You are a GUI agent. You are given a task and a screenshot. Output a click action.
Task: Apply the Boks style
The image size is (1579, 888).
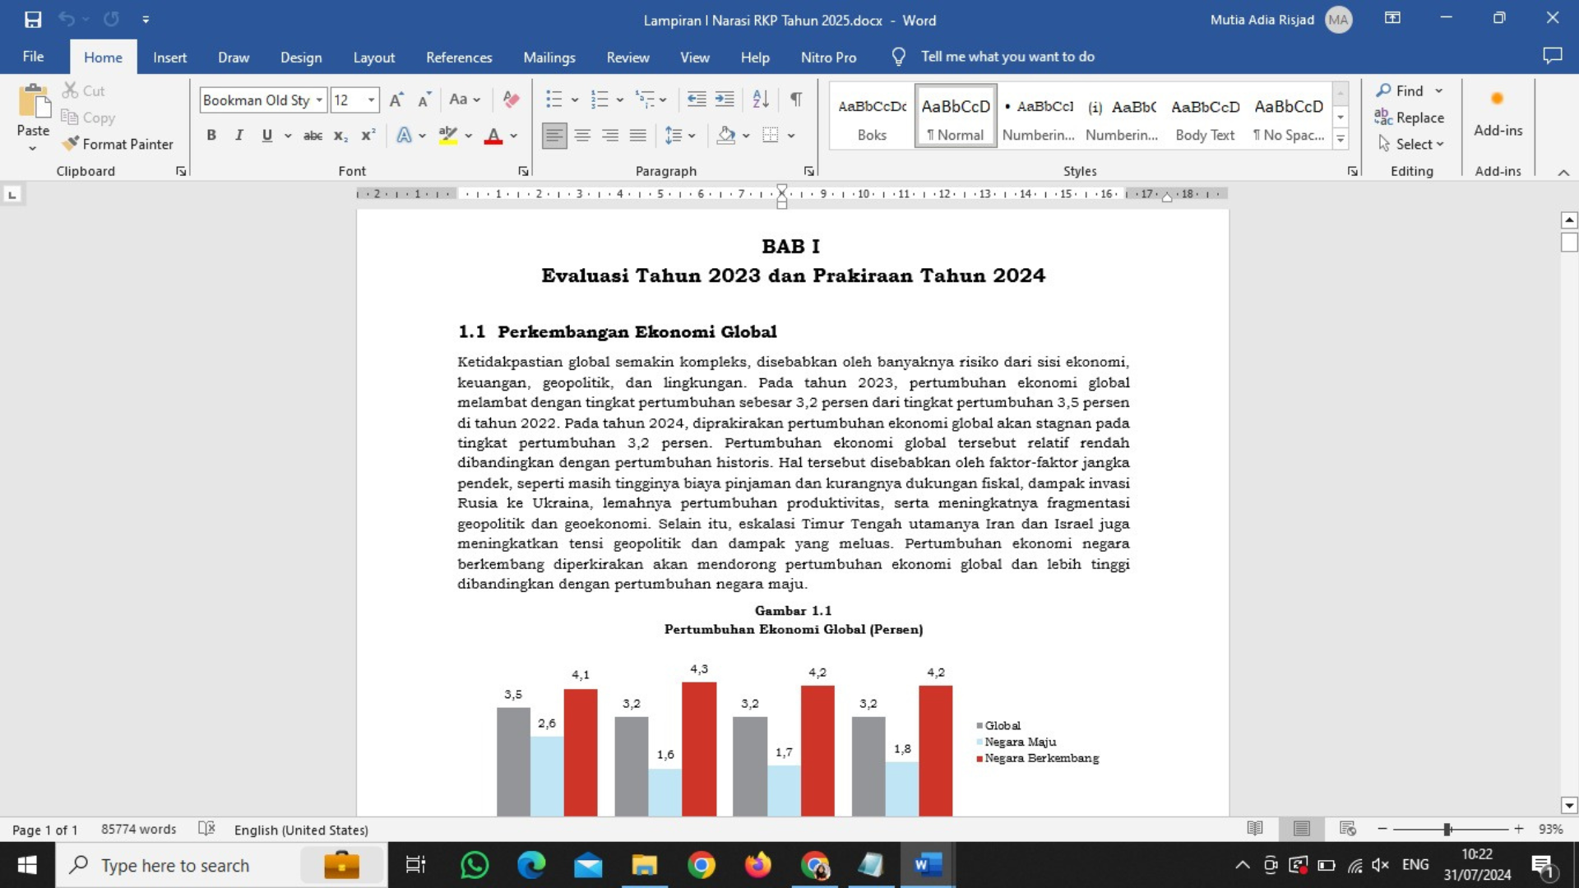tap(872, 116)
